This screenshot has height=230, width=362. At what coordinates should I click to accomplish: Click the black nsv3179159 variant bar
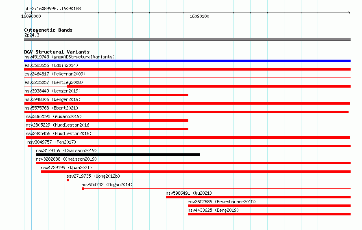tap(118, 155)
